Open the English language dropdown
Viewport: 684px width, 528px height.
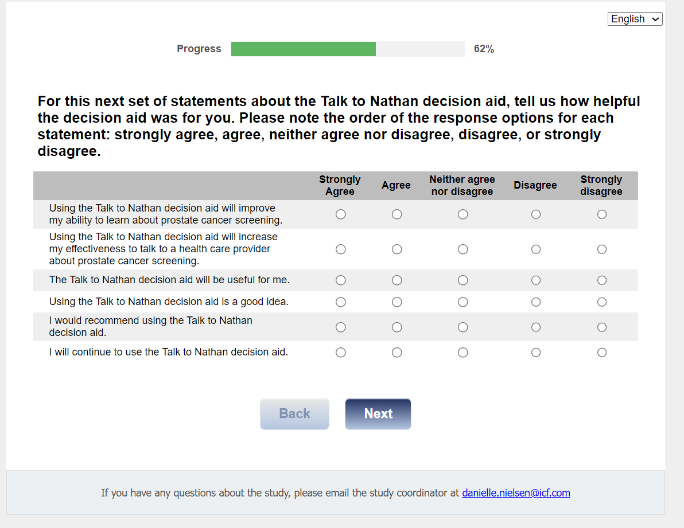pyautogui.click(x=635, y=19)
